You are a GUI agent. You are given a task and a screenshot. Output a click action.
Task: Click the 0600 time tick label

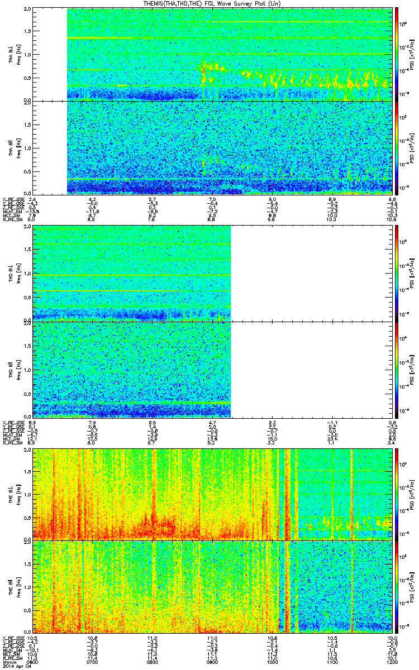coord(34,662)
